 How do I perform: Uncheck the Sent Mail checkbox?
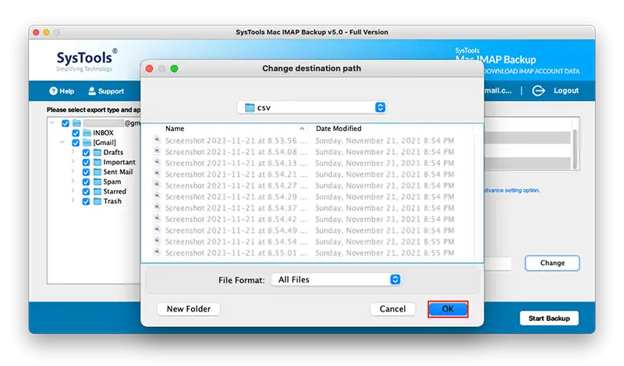[86, 172]
